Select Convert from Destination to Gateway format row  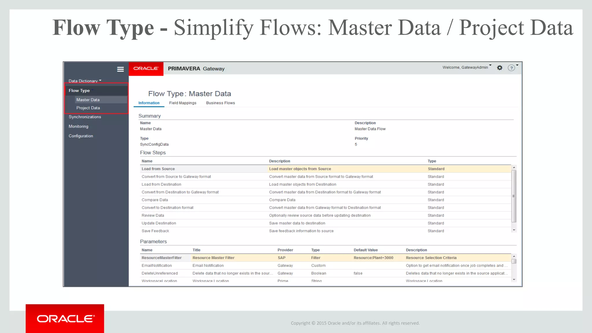325,192
